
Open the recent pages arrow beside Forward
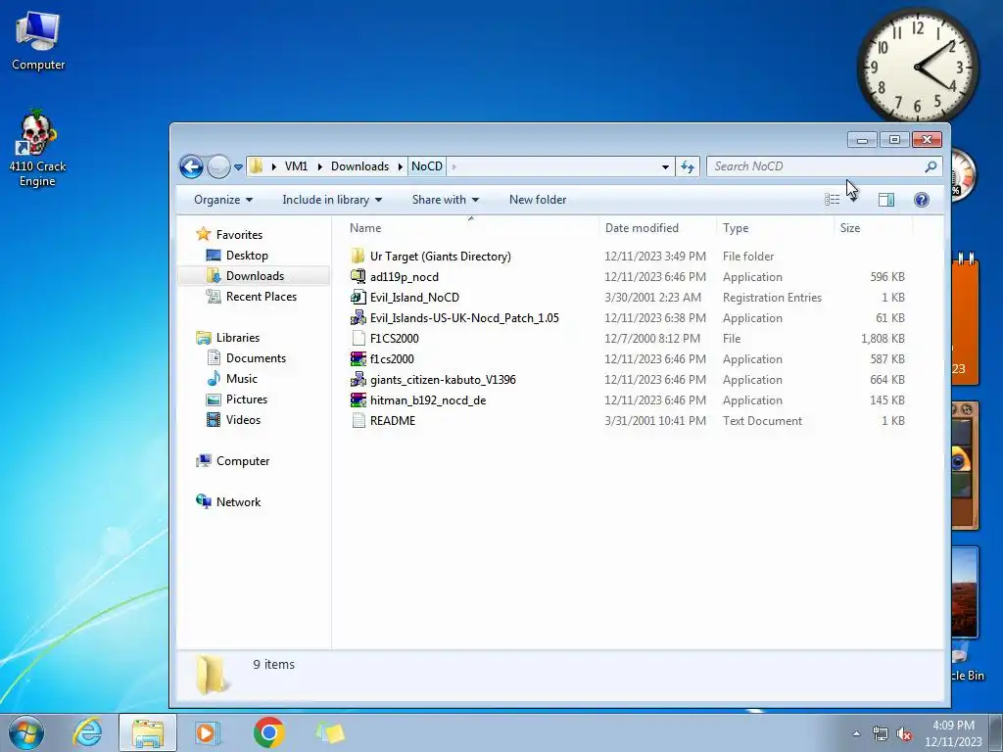[x=238, y=166]
